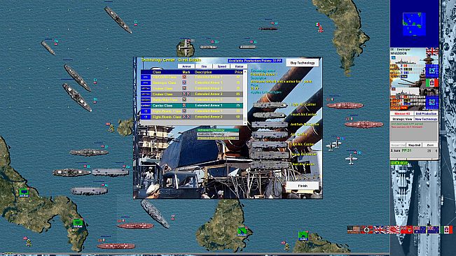This screenshot has width=456, height=256.
Task: Switch to Strategic View
Action: 401,119
